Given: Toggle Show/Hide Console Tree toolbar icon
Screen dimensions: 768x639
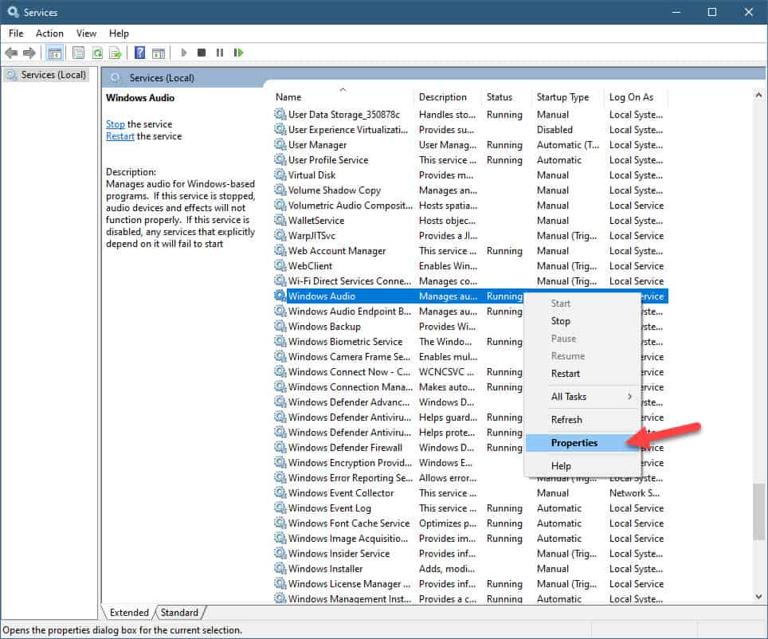Looking at the screenshot, I should pyautogui.click(x=55, y=53).
